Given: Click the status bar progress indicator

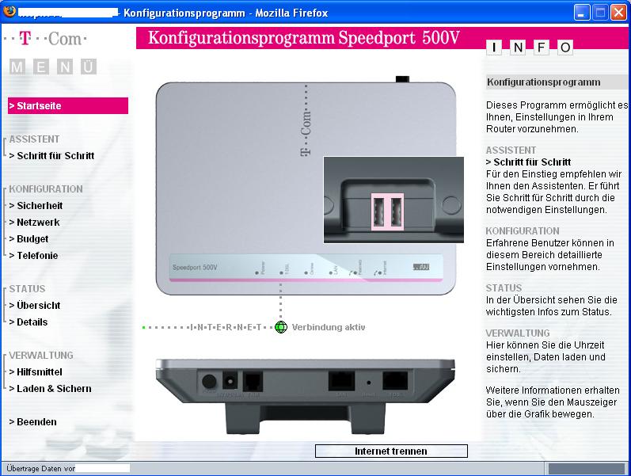Looking at the screenshot, I should pyautogui.click(x=587, y=468).
